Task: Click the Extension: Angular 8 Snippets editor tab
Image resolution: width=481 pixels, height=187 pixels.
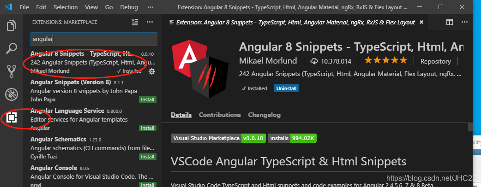Action: coord(295,22)
